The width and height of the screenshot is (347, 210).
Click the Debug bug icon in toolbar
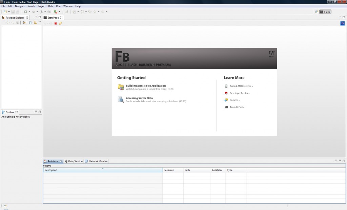click(x=33, y=12)
